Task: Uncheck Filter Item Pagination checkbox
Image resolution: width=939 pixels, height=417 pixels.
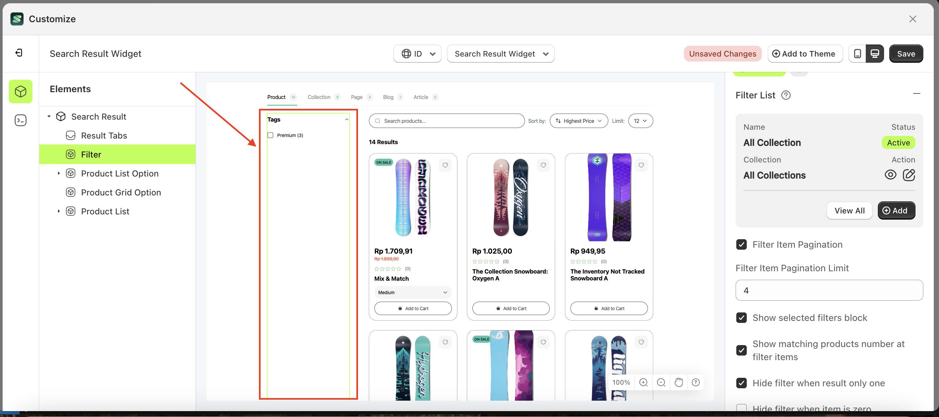Action: 742,244
